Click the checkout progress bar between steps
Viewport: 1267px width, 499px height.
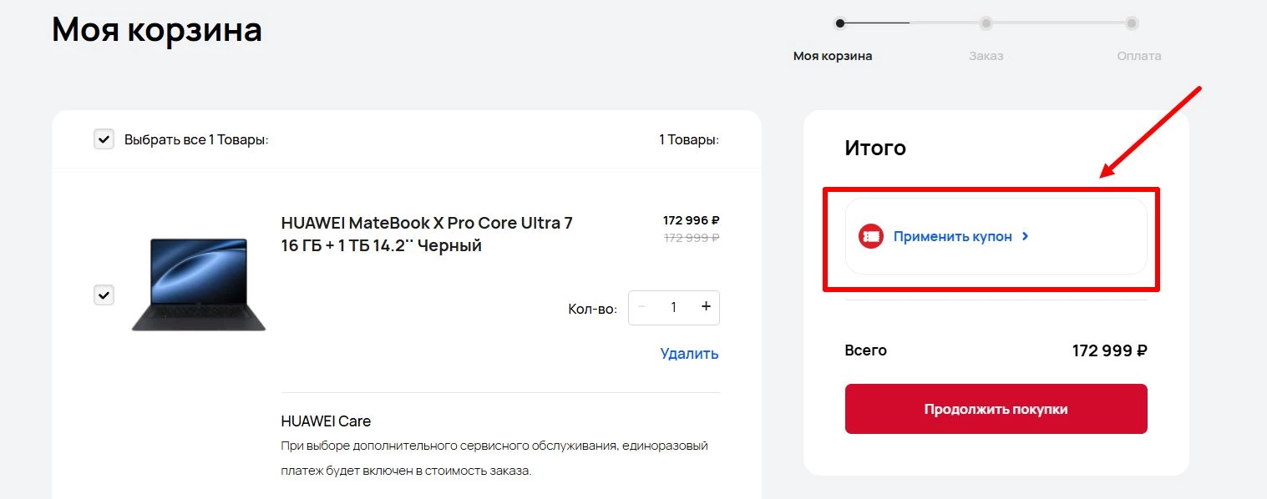click(x=910, y=23)
